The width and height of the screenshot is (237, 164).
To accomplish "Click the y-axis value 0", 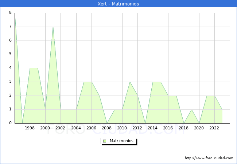I will (10, 123).
